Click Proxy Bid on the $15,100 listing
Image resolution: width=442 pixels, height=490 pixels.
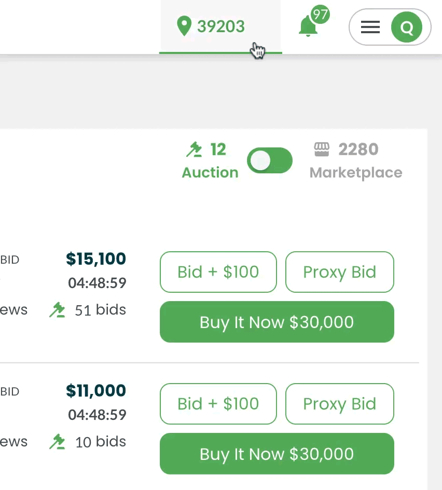pyautogui.click(x=340, y=272)
